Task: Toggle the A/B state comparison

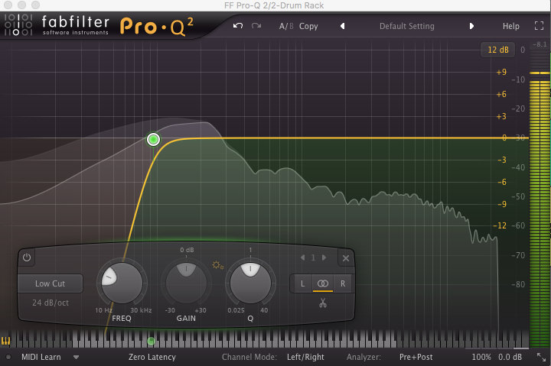Action: (286, 26)
